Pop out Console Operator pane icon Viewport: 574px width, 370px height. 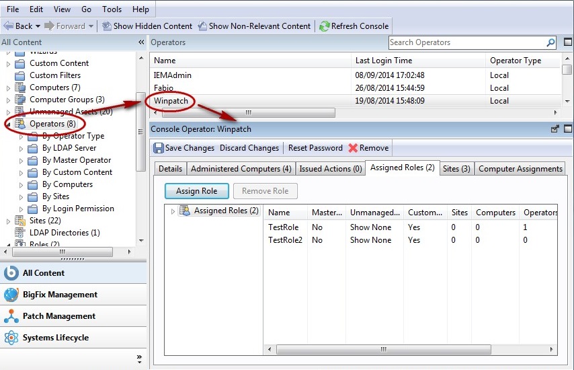pyautogui.click(x=555, y=129)
